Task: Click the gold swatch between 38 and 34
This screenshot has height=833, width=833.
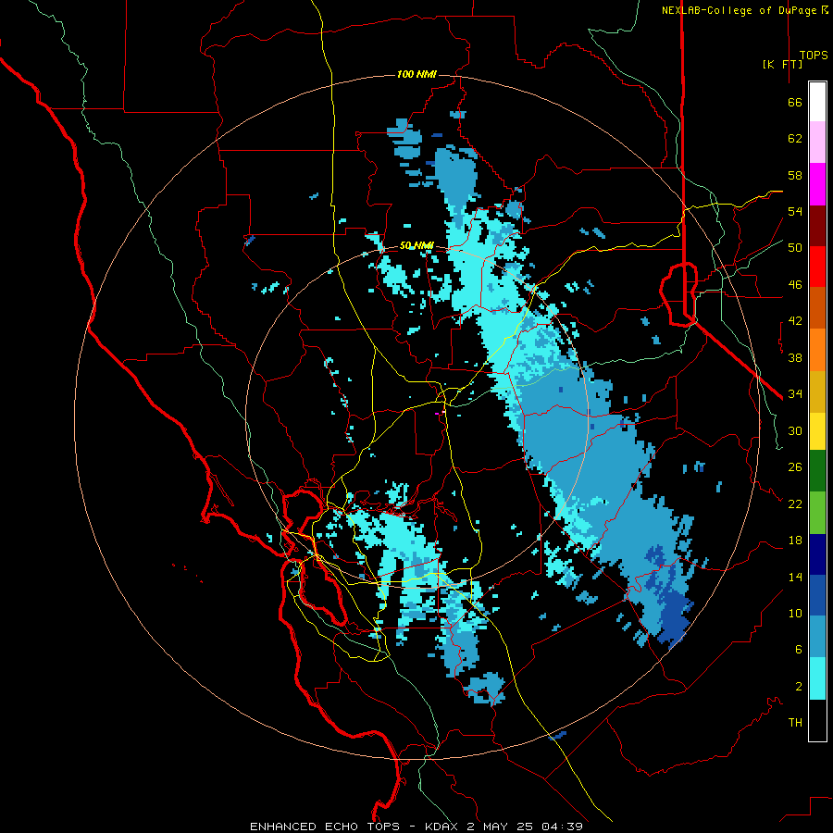Action: click(x=817, y=392)
